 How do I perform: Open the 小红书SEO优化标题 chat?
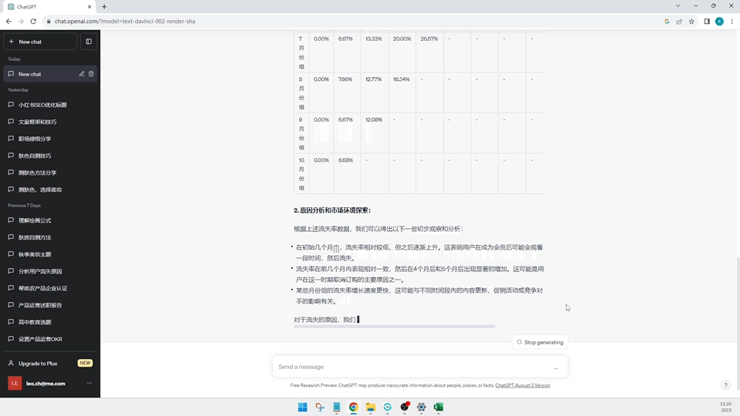[x=50, y=105]
